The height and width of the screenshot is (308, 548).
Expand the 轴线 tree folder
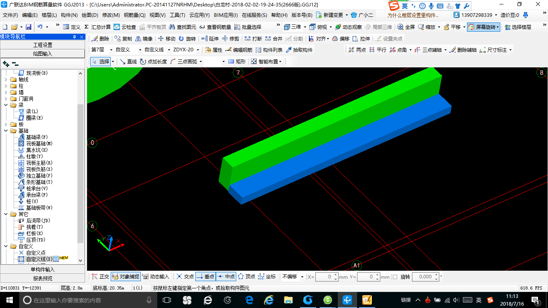tap(6, 79)
